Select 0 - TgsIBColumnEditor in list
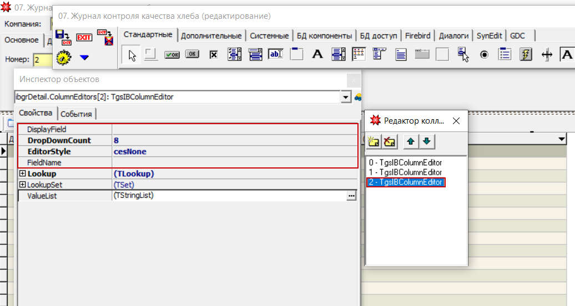575x306 pixels. 405,162
